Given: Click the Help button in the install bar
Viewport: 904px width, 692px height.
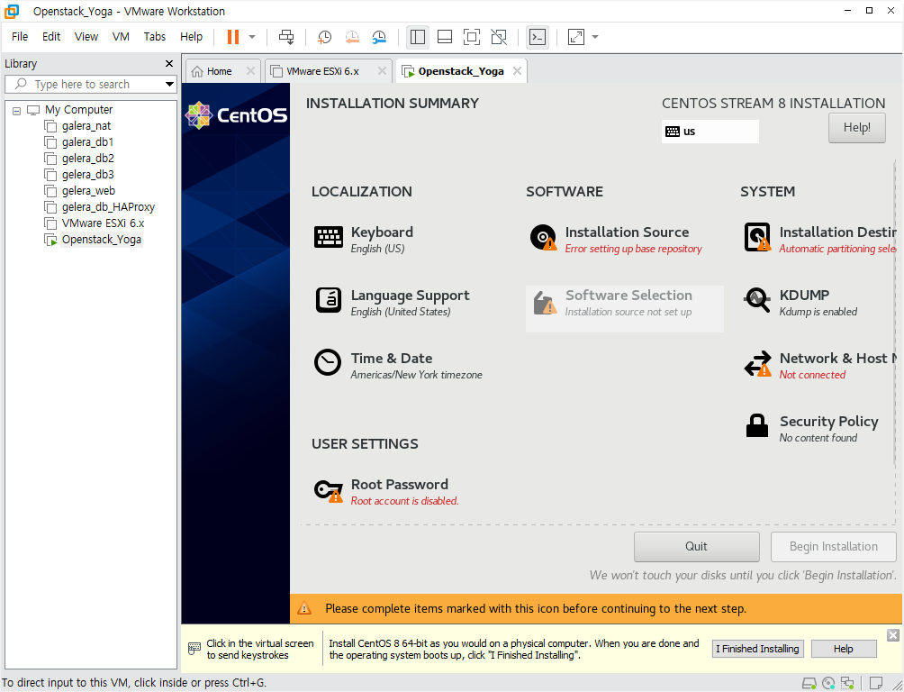Looking at the screenshot, I should click(843, 649).
